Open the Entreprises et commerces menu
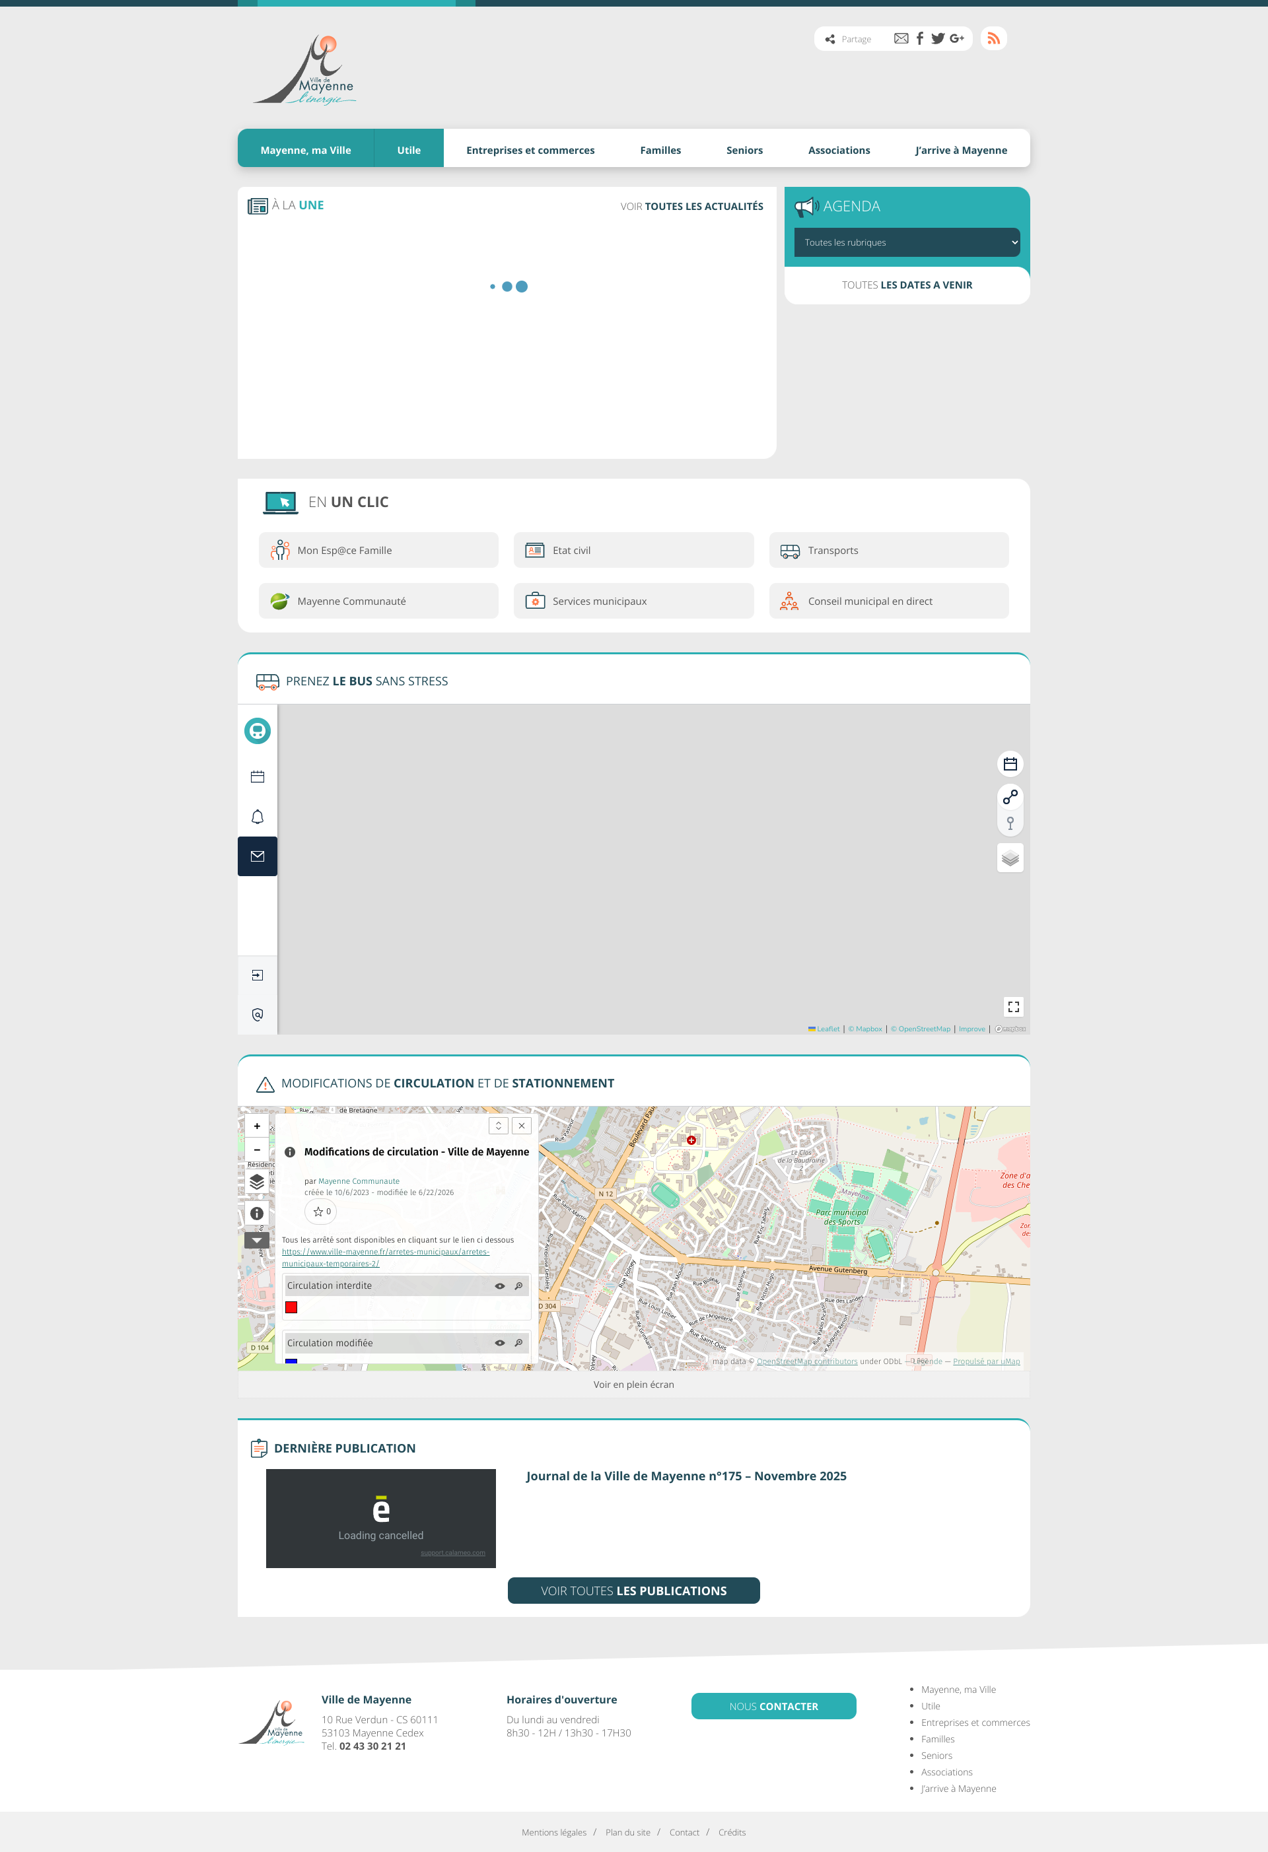The image size is (1268, 1852). 530,150
